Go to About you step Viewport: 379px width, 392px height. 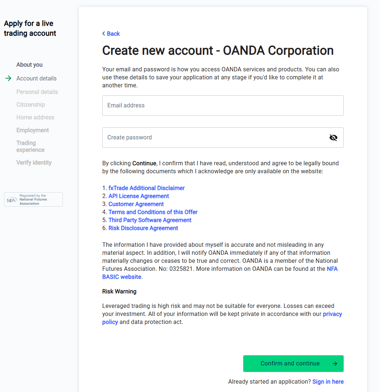pyautogui.click(x=29, y=65)
